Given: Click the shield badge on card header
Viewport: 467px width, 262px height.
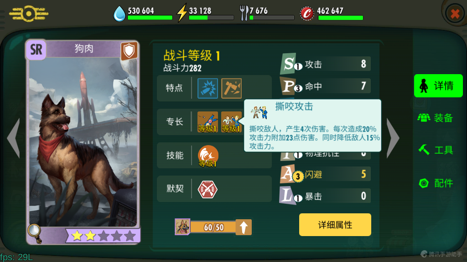Looking at the screenshot, I should pos(129,51).
